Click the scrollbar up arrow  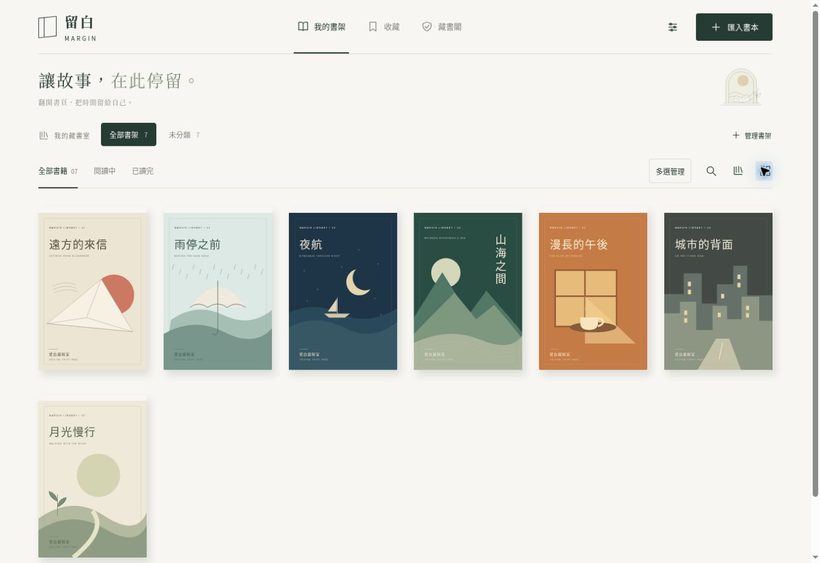(x=815, y=5)
